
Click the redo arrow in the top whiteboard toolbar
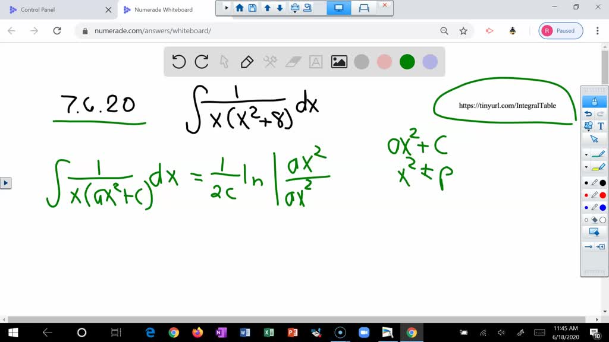(x=202, y=61)
